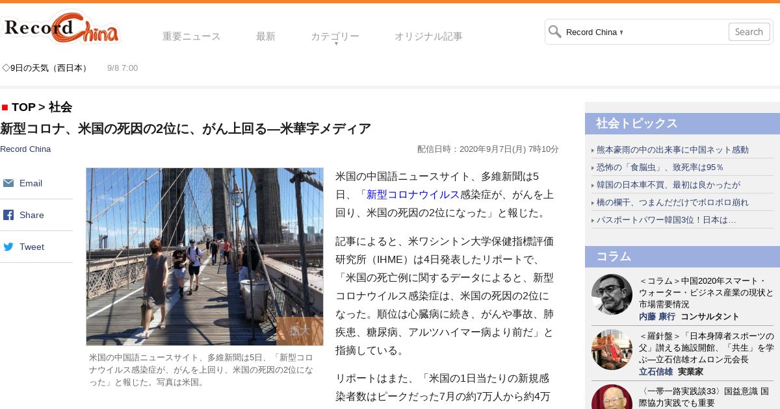Click the 9/8 7:00 ticker time
Image resolution: width=780 pixels, height=409 pixels.
(122, 68)
